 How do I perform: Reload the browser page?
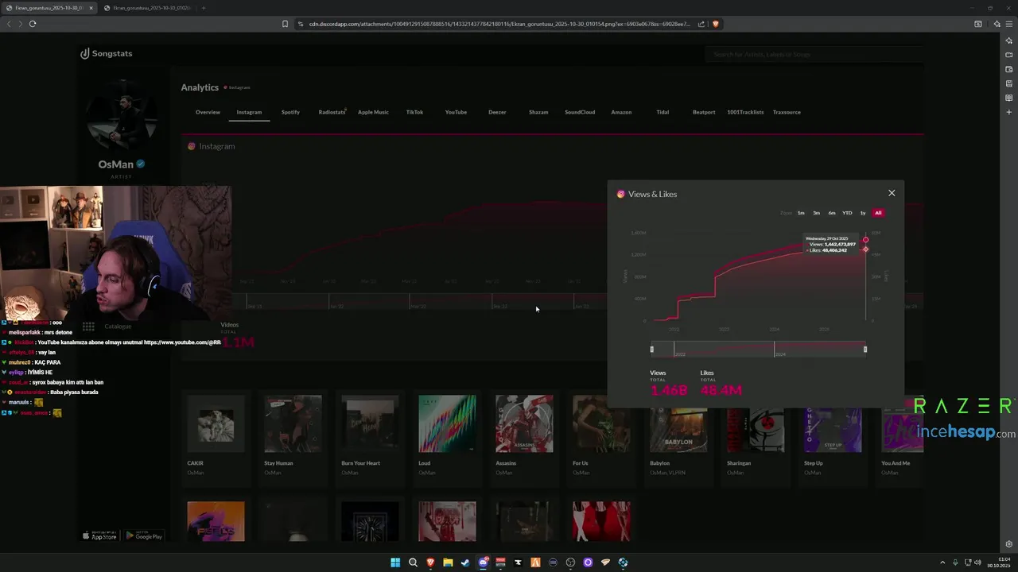tap(33, 24)
